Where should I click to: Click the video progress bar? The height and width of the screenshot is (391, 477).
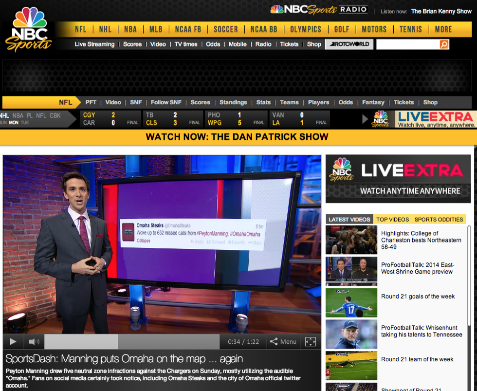pyautogui.click(x=132, y=342)
